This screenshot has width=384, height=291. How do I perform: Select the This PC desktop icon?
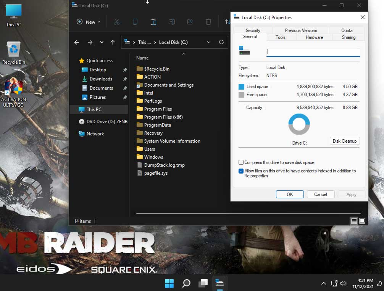point(13,15)
